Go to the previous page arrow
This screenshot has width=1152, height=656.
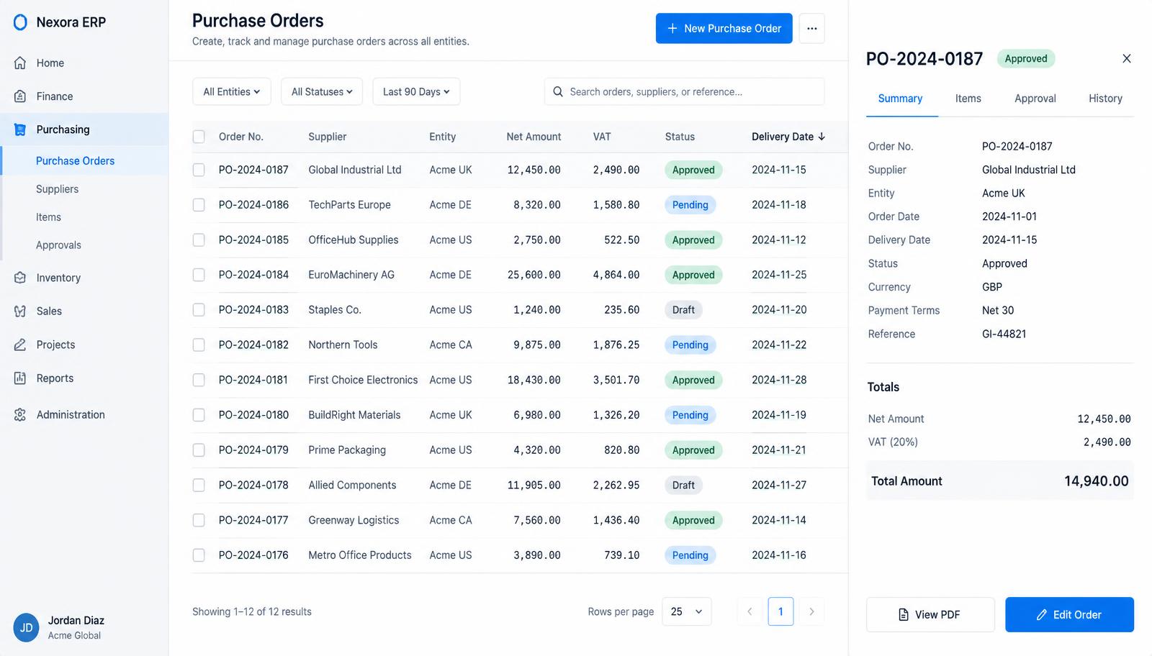point(750,611)
